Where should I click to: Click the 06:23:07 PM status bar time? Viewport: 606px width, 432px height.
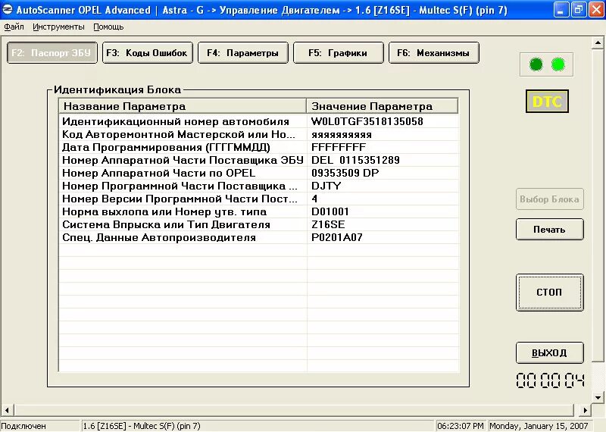[x=461, y=426]
